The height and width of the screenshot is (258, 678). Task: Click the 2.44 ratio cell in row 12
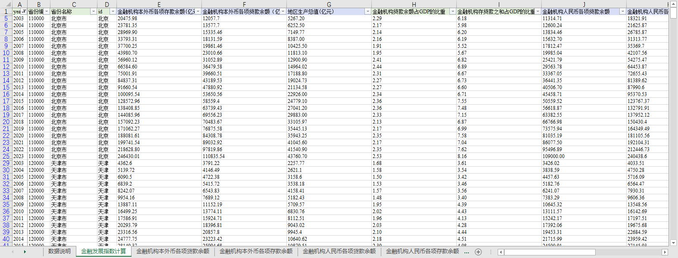(x=414, y=67)
